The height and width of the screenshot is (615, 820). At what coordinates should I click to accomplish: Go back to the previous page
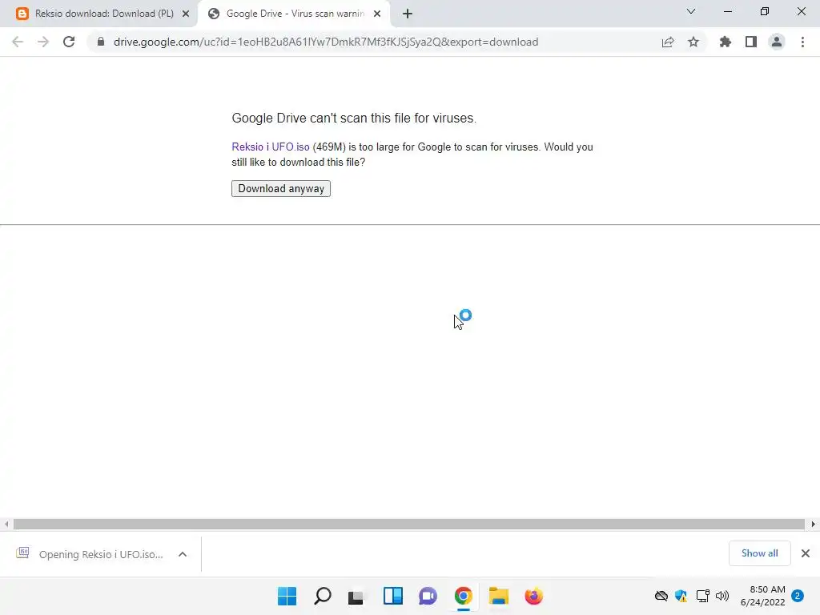coord(18,42)
